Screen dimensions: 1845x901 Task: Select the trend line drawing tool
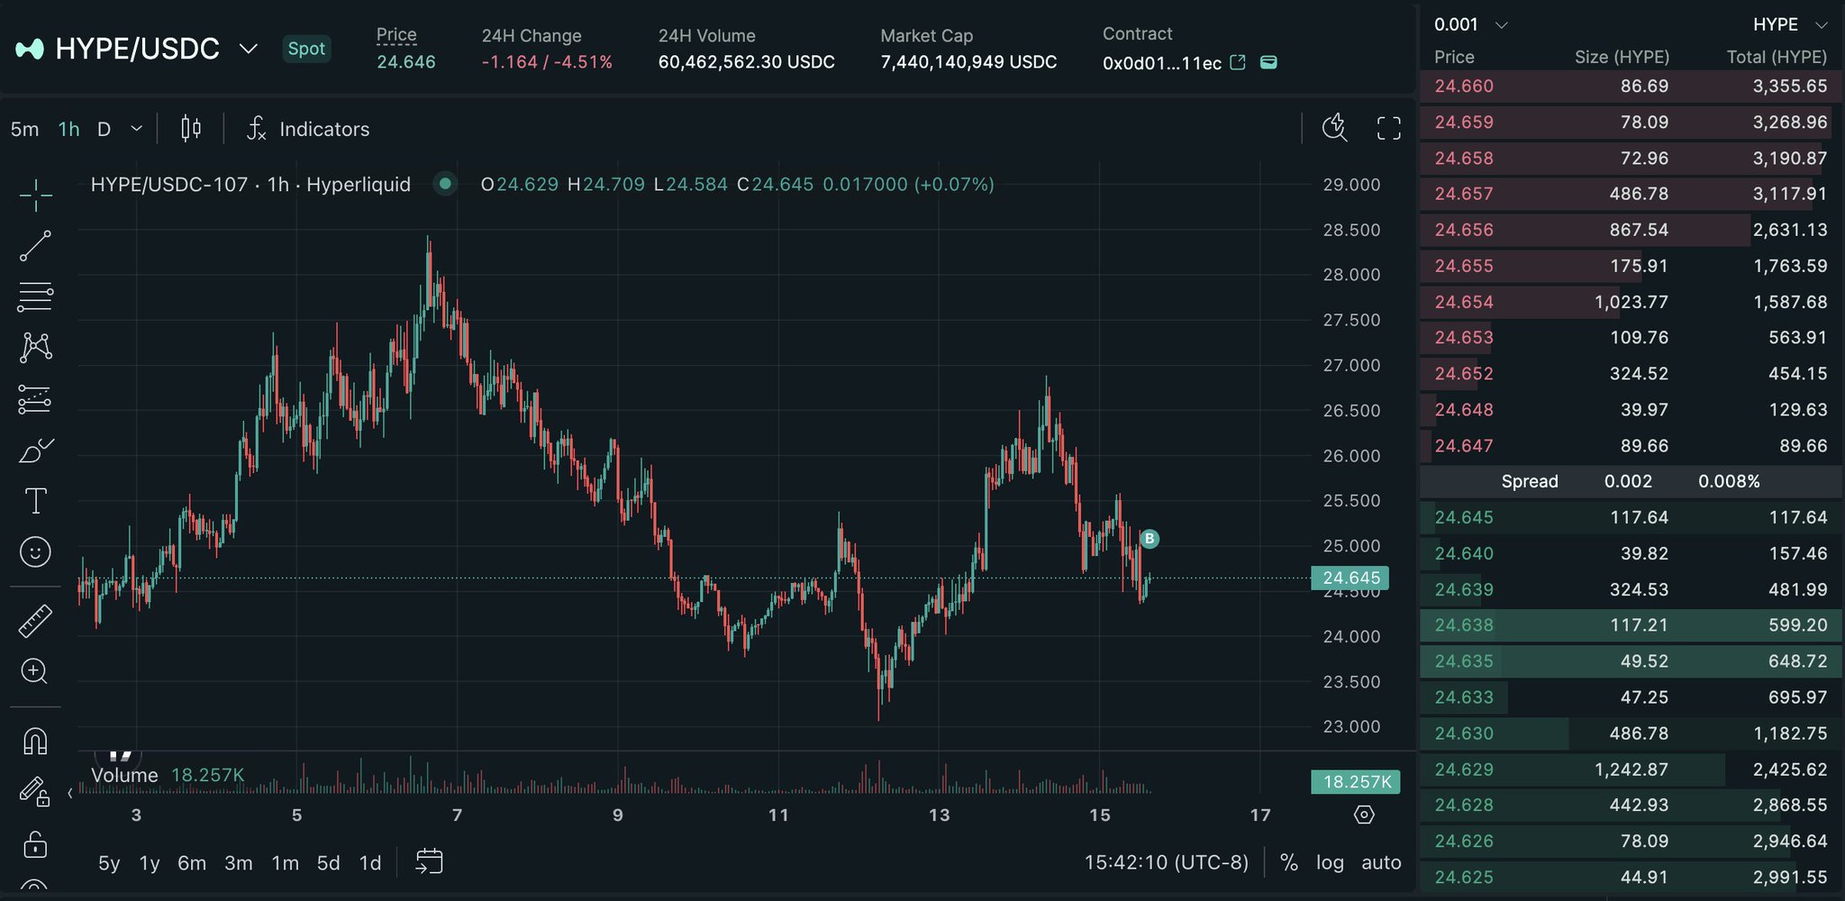coord(35,246)
